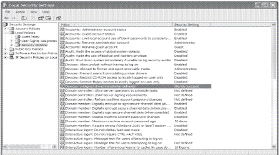The height and width of the screenshot is (155, 279).
Task: Click the icon beside Domain member: Maximum machine account password age
Action: click(x=62, y=121)
